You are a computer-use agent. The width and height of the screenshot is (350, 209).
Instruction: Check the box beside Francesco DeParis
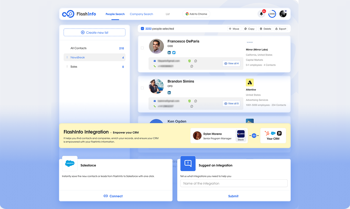(142, 48)
